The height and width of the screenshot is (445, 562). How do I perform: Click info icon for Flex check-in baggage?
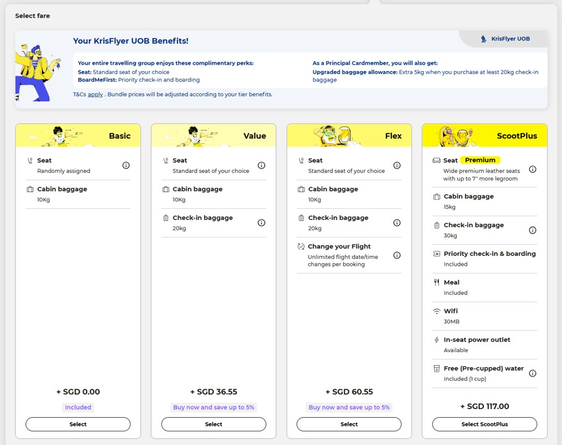[397, 223]
